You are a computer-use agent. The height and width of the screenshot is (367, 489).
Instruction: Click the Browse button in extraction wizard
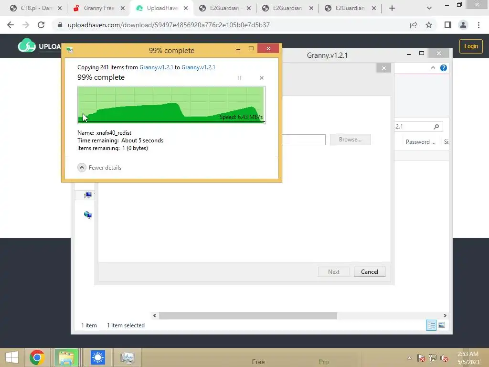tap(350, 140)
